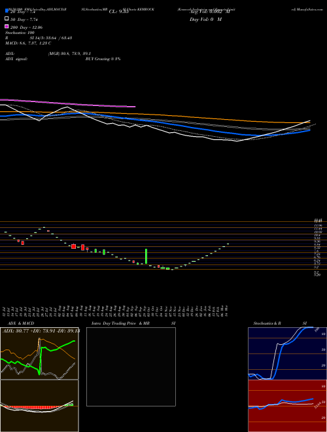
Task: Click the 'Stochastics & R SI' panel title
Action: tap(280, 323)
